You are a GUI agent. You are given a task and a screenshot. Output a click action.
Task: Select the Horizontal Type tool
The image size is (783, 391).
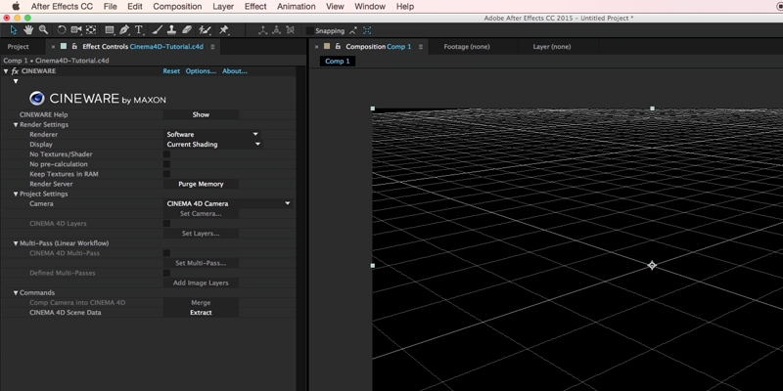coord(139,30)
